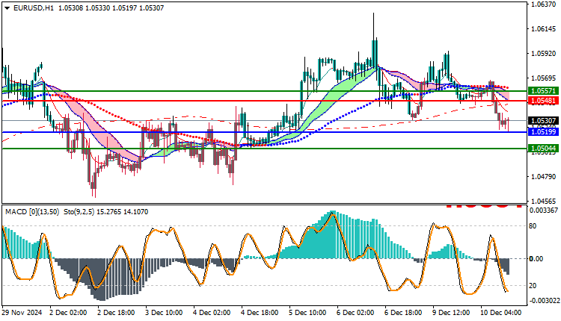Click the 6 Dec 02:00 time label

coord(355,313)
